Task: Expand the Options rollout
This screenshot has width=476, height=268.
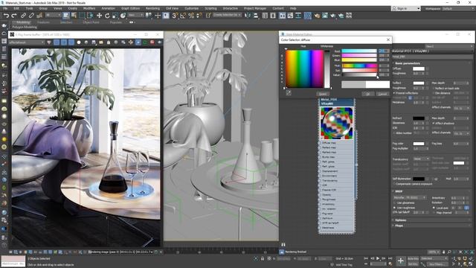Action: [x=400, y=220]
